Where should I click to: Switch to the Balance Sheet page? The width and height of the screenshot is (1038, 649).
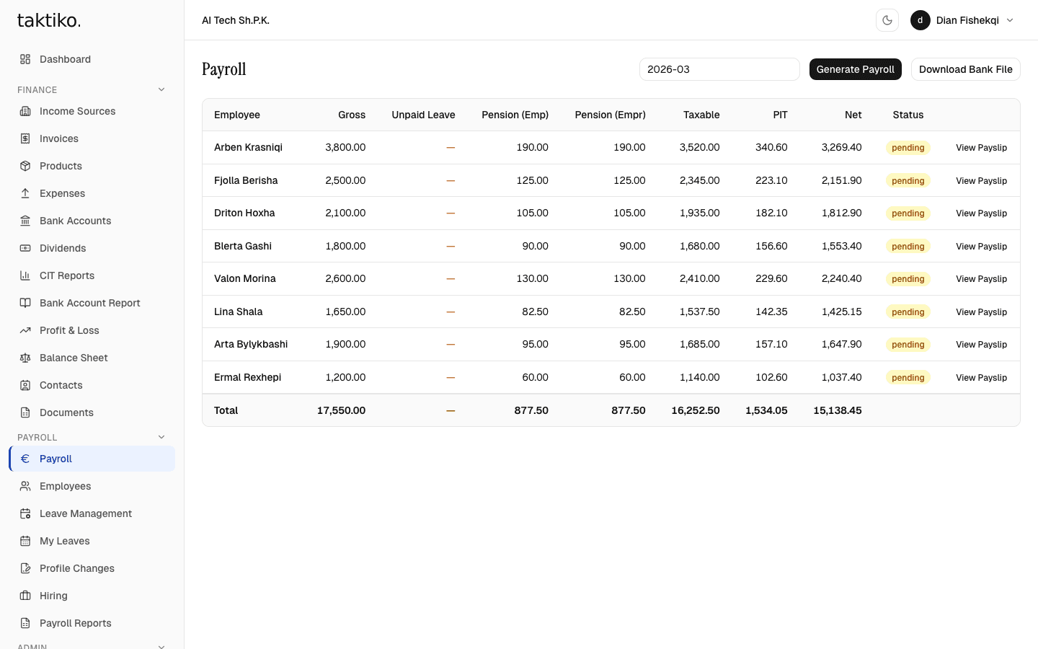pos(72,358)
